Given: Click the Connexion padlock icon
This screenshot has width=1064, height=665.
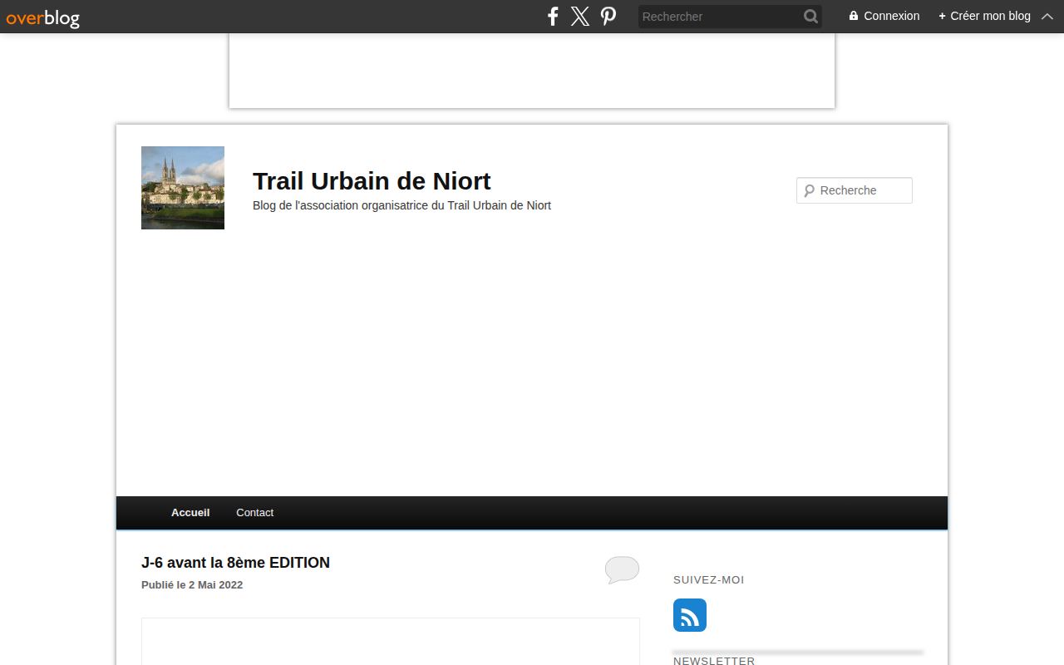Looking at the screenshot, I should pos(854,16).
